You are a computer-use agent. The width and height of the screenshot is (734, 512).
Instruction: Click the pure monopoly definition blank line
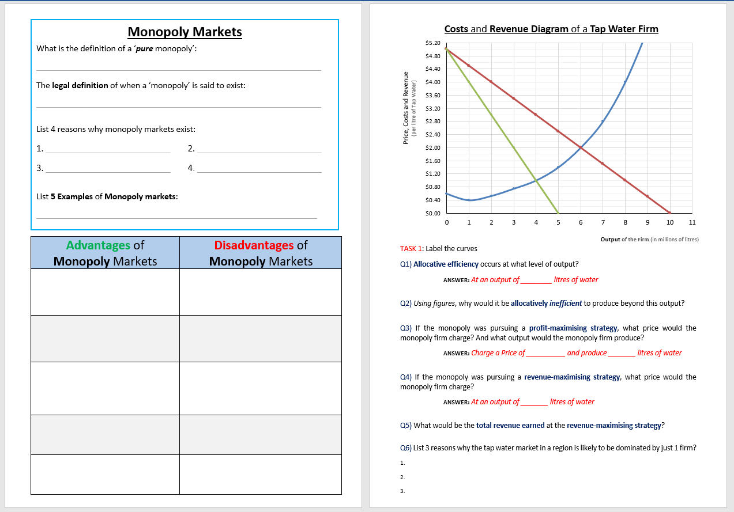coord(179,69)
